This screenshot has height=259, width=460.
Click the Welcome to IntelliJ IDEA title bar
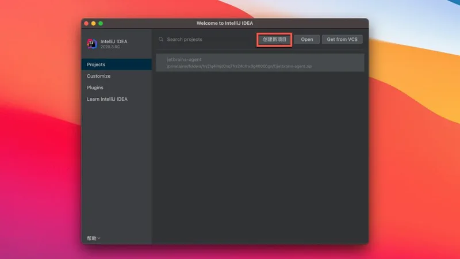click(x=224, y=24)
